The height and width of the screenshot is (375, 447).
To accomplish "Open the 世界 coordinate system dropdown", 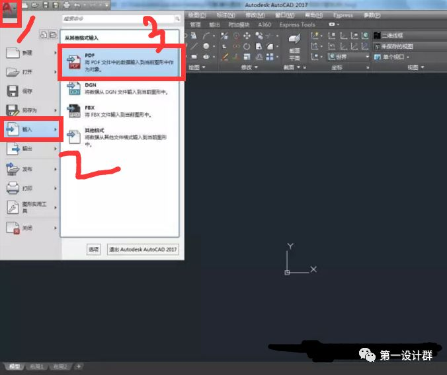I will click(x=349, y=57).
